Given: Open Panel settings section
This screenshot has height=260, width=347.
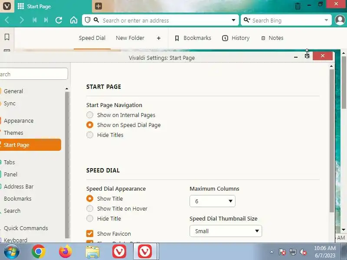Looking at the screenshot, I should click(x=10, y=175).
